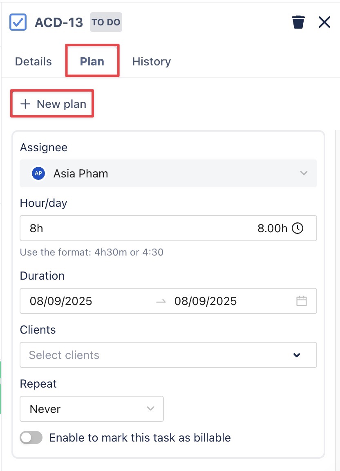Click the Duration start date 08/09/2025
Image resolution: width=340 pixels, height=471 pixels.
(61, 301)
